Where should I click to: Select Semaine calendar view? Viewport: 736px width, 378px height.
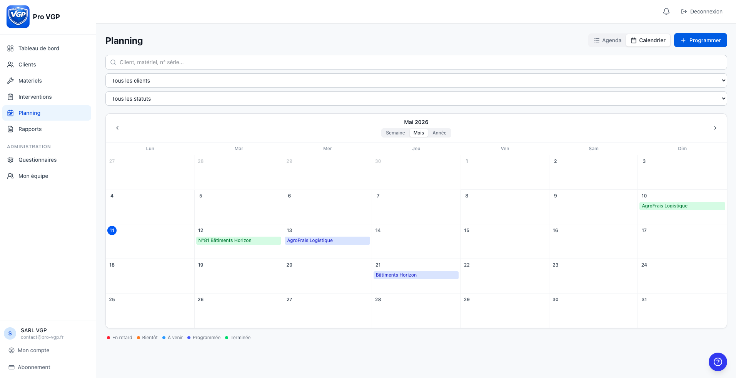395,133
